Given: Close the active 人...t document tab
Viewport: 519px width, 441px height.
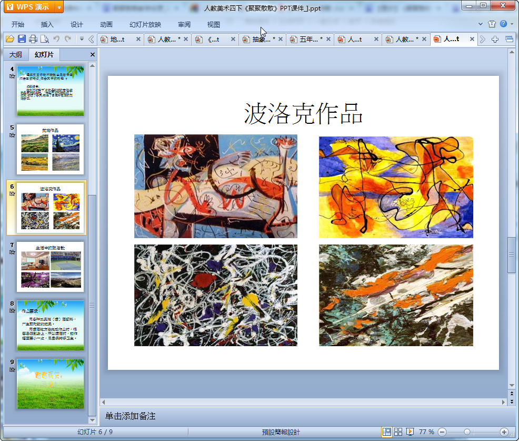Looking at the screenshot, I should 472,39.
